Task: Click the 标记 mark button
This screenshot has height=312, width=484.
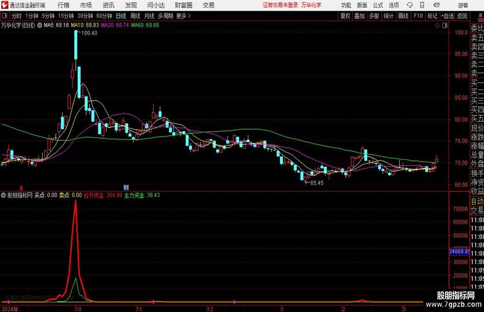Action: [432, 16]
